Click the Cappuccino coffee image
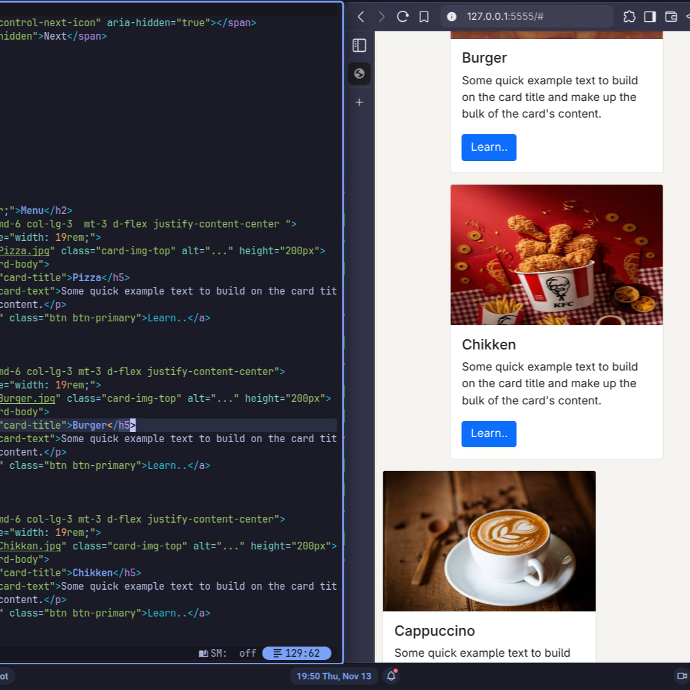The width and height of the screenshot is (690, 690). 489,541
